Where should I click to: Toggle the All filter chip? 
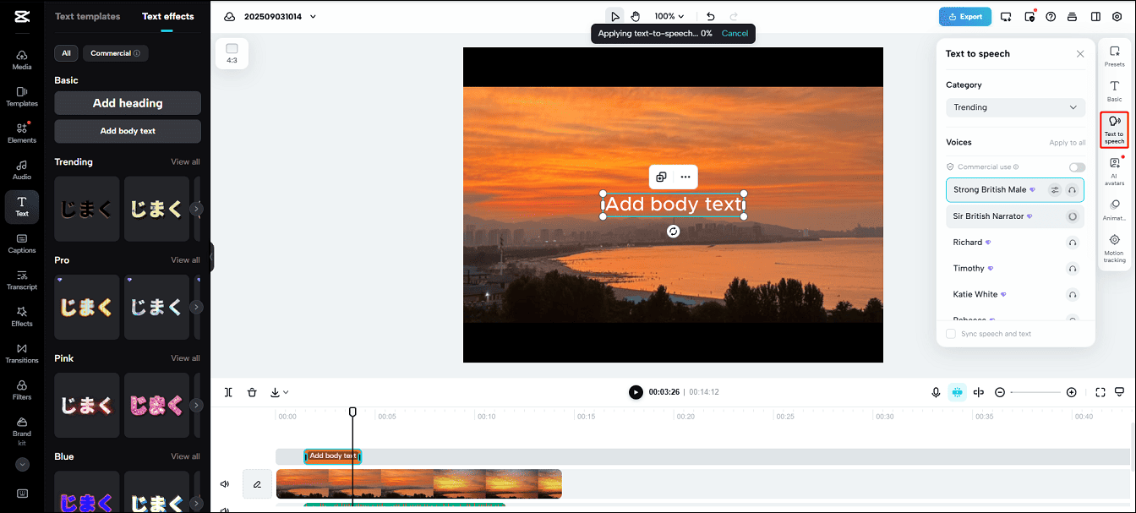pos(66,53)
